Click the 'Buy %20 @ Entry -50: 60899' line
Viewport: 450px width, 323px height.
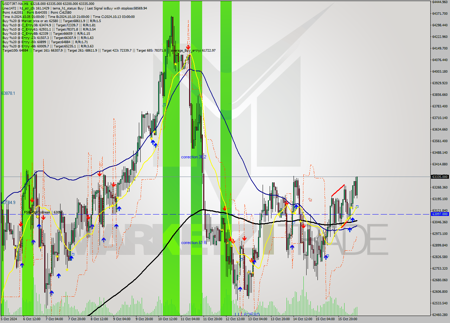[x=45, y=42]
